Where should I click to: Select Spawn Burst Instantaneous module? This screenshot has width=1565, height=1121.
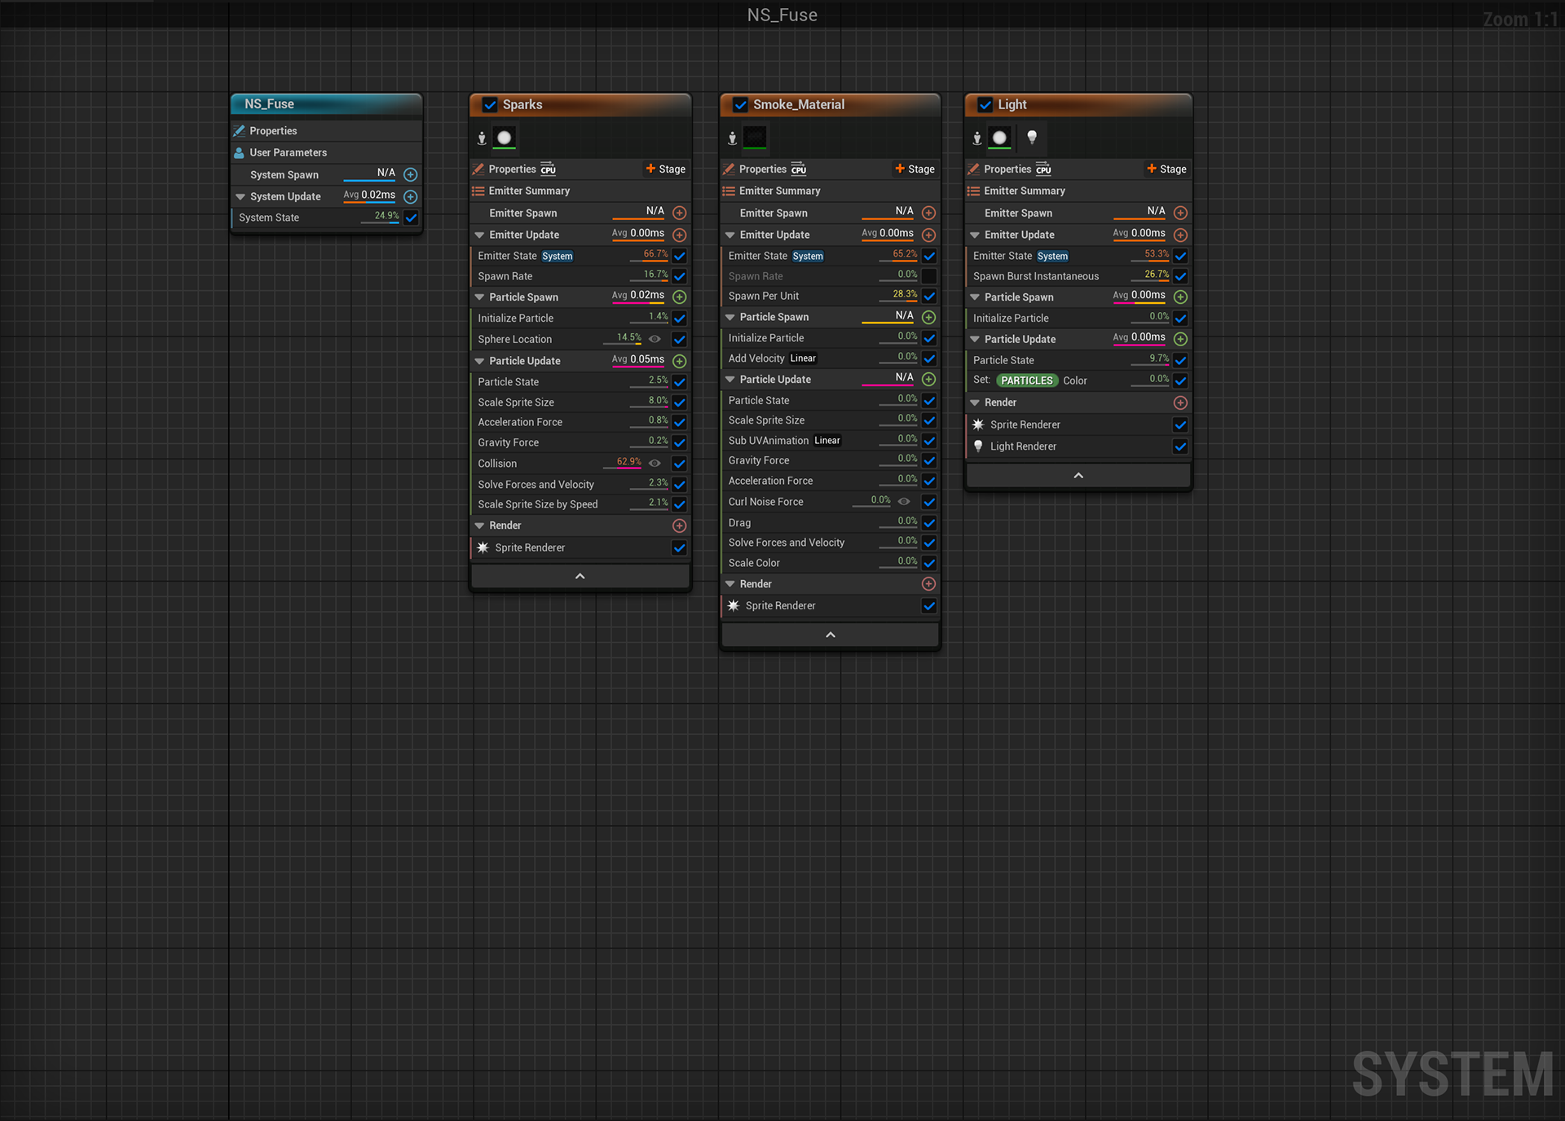click(1078, 276)
